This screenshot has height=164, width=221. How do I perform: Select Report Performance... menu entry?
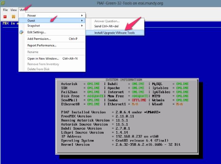[52, 46]
